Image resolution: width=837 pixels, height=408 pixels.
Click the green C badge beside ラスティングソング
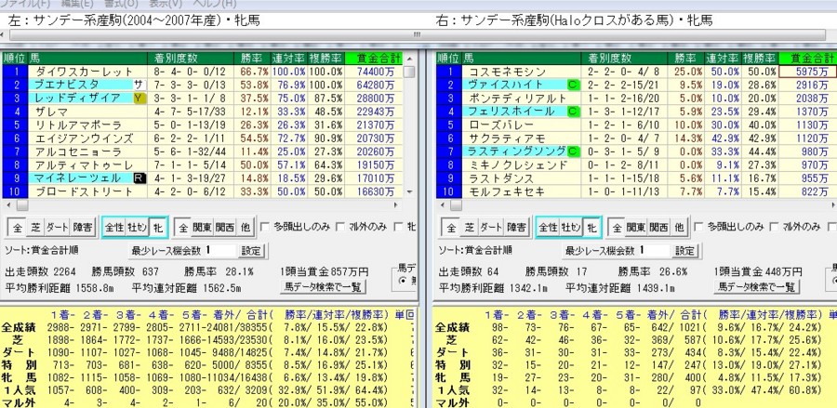point(573,151)
